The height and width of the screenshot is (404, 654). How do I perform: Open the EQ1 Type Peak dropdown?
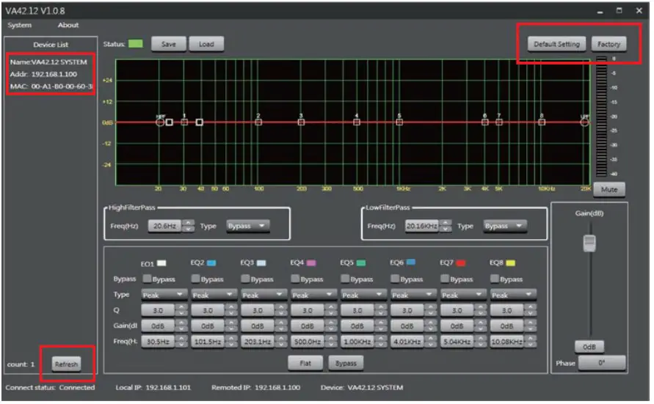click(164, 295)
